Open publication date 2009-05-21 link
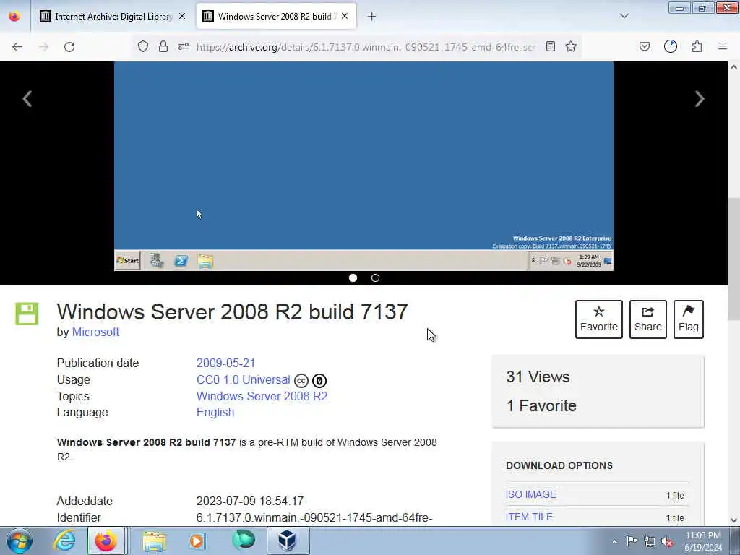 click(x=225, y=363)
